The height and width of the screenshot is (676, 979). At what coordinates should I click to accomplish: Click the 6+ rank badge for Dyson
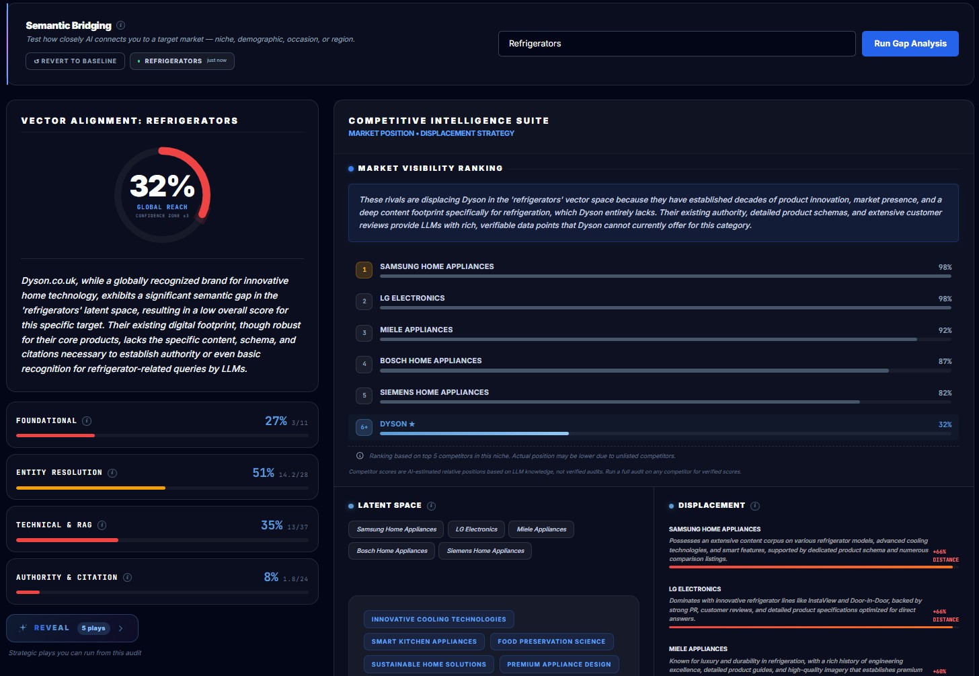click(x=364, y=427)
